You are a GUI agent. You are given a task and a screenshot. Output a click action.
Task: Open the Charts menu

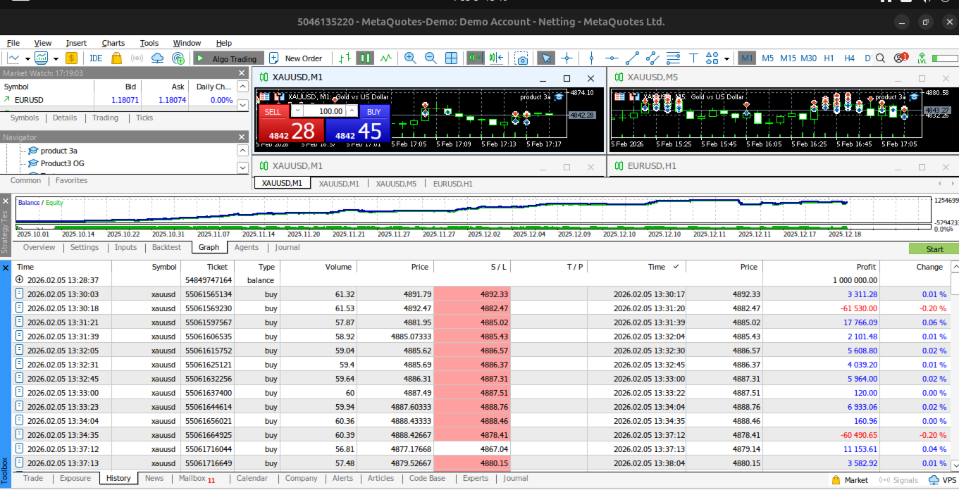pyautogui.click(x=113, y=43)
